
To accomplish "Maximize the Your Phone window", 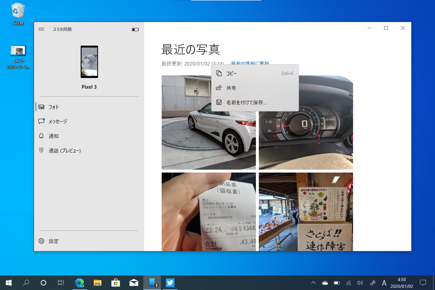I will (386, 28).
